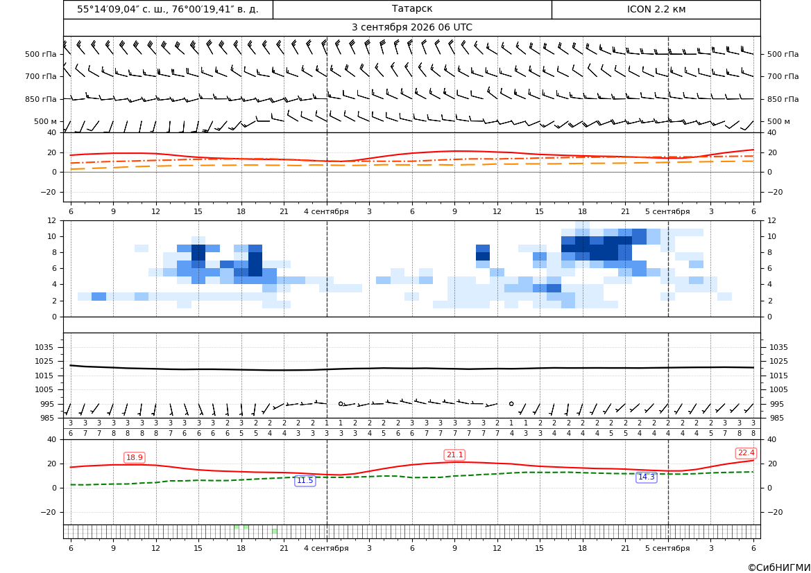Screen dimensions: 811x573
Task: Click the red 21.1 maximum temperature label
Action: click(454, 455)
